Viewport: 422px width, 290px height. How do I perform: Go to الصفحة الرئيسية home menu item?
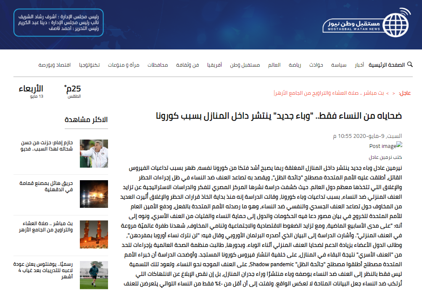pyautogui.click(x=387, y=65)
